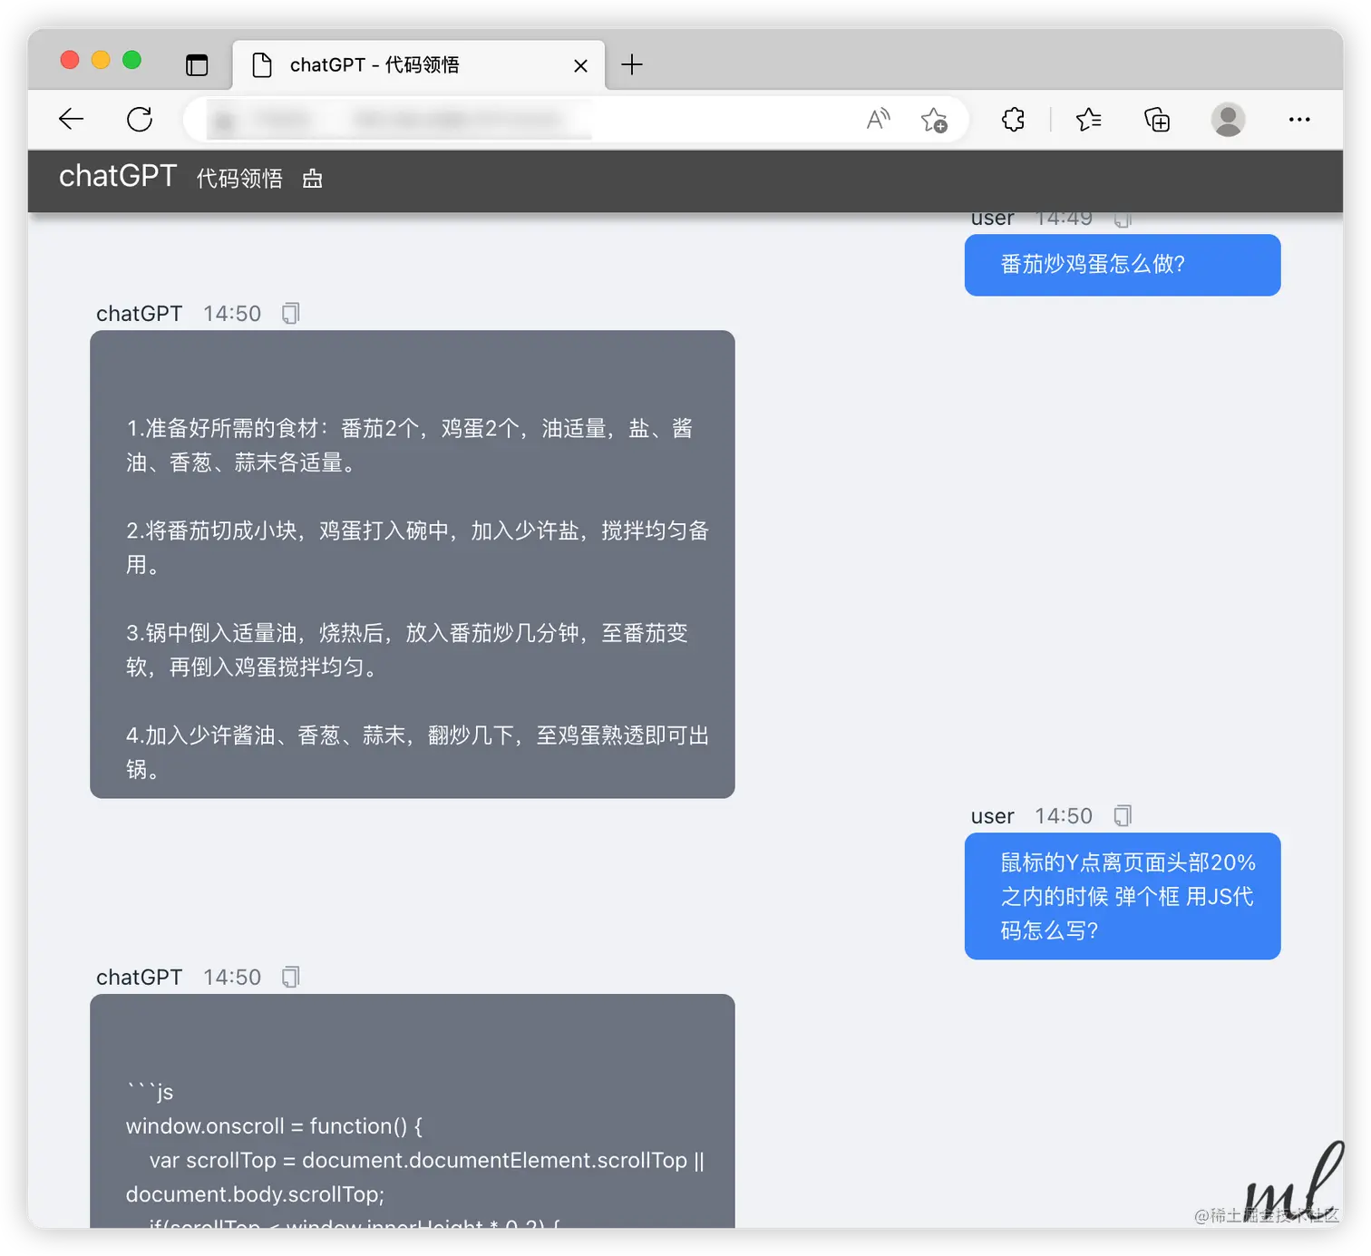Screen dimensions: 1371x1256
Task: Click the macOS yellow minimize button
Action: click(x=101, y=60)
